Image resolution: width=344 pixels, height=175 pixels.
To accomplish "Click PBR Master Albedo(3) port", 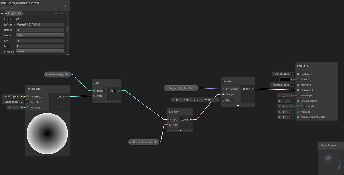I will coord(298,79).
